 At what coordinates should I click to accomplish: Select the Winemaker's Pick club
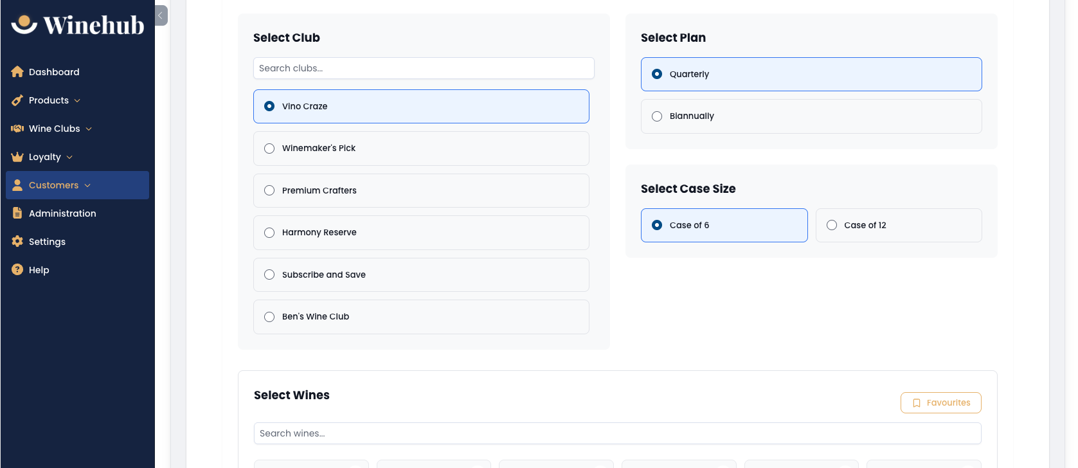pos(421,148)
